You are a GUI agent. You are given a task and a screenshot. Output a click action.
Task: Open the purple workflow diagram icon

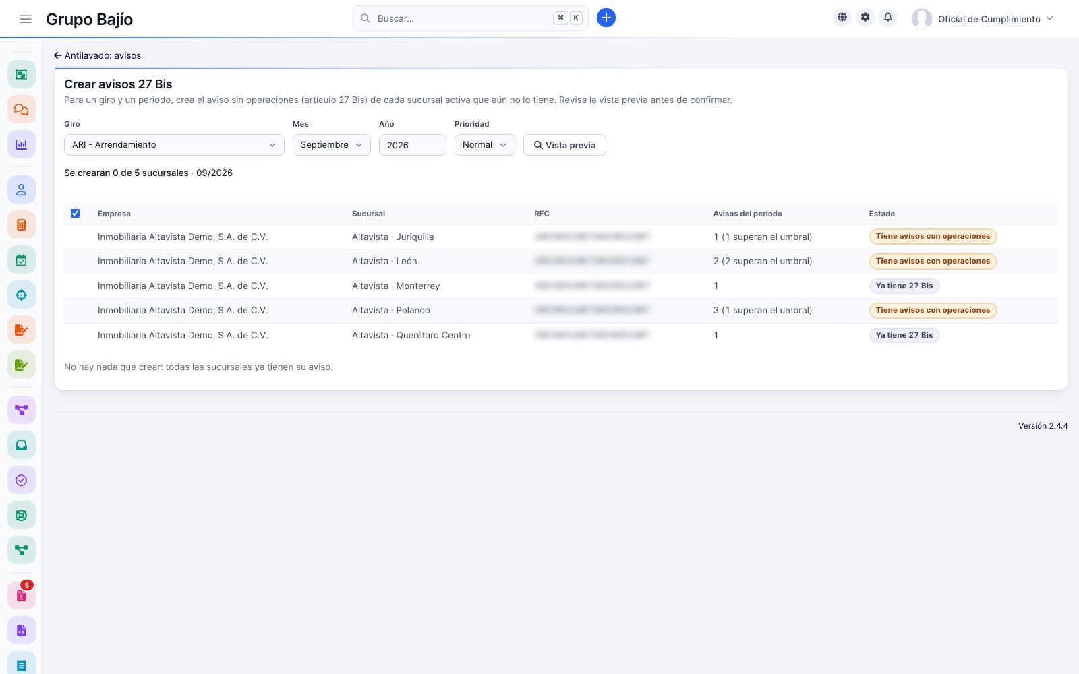[x=22, y=410]
